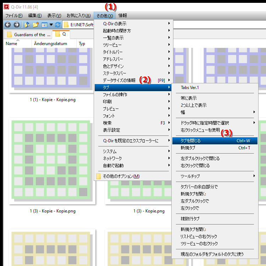The height and width of the screenshot is (266, 266).
Task: Expand the view mode dropdown arrow
Action: coord(51,25)
